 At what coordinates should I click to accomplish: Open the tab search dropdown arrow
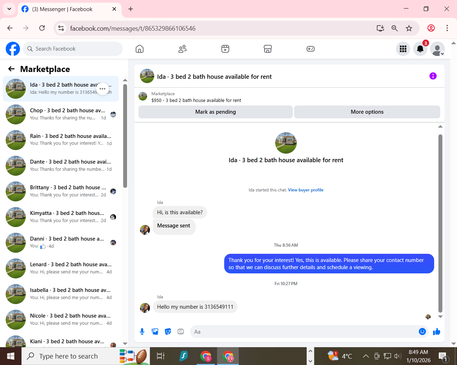[9, 9]
